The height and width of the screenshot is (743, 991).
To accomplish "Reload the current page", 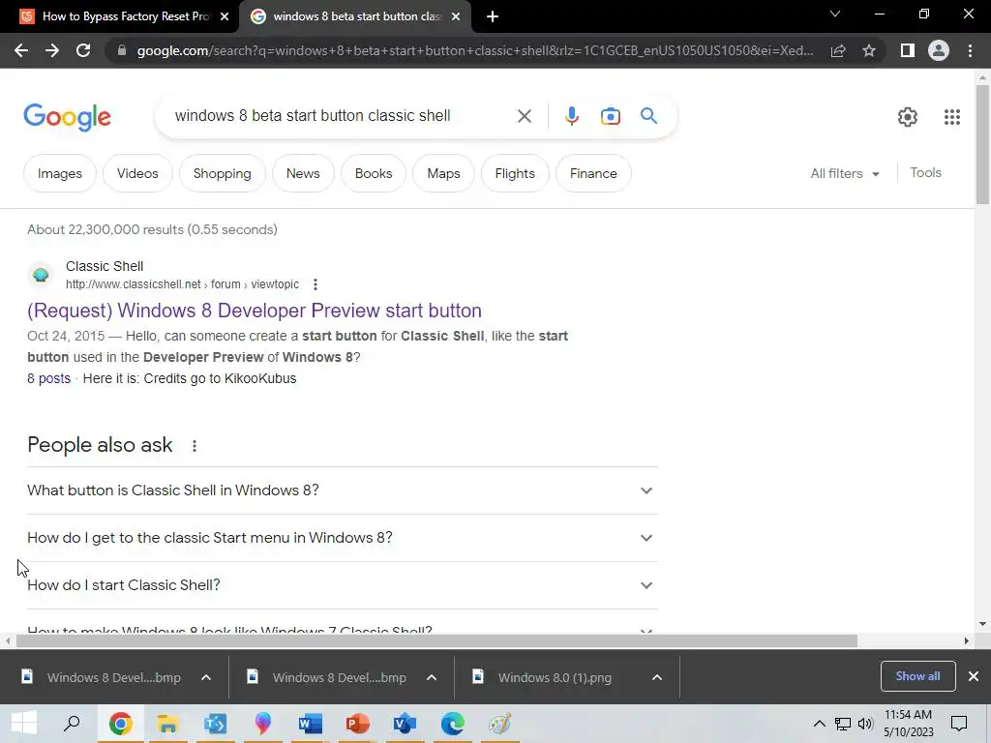I will 83,50.
